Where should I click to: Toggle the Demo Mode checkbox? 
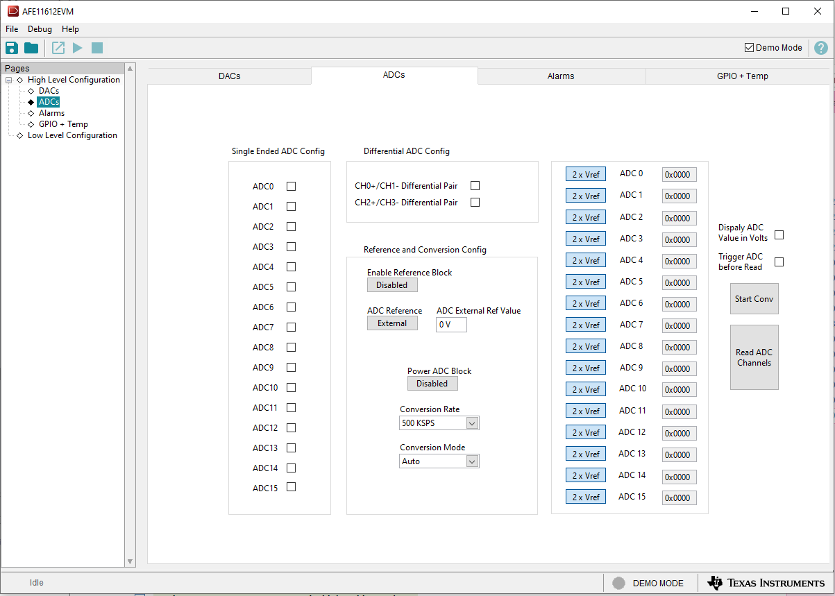[x=749, y=48]
